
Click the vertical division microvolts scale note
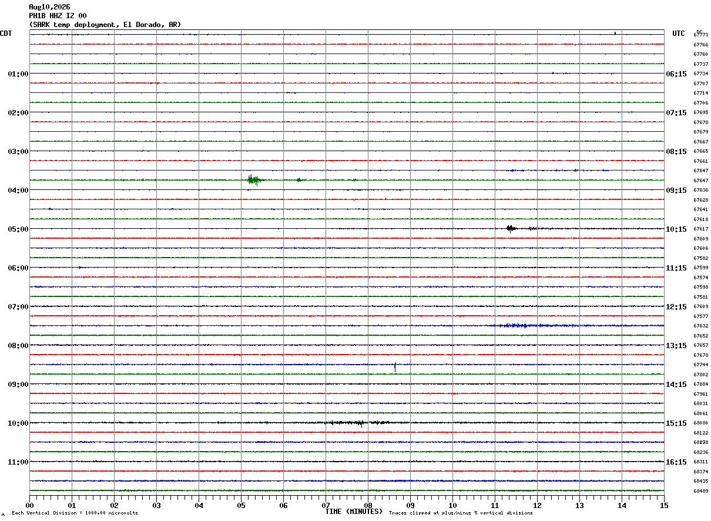[75, 513]
